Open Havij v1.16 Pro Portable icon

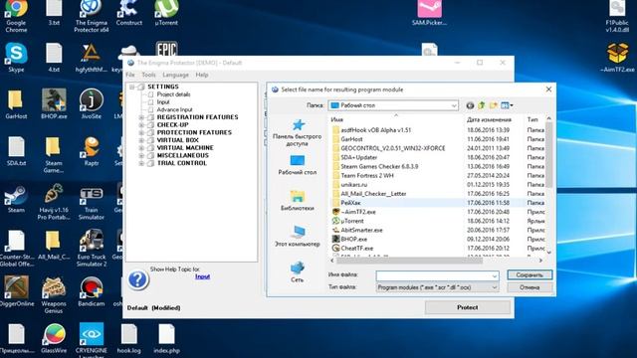point(54,202)
